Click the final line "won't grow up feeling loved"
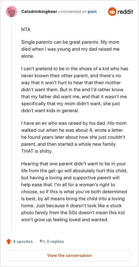Image resolution: width=139 pixels, height=267 pixels. point(65,219)
